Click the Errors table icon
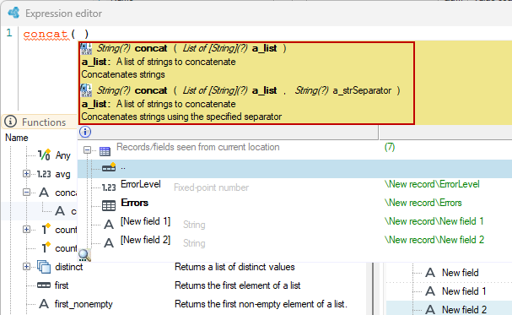 coord(109,205)
